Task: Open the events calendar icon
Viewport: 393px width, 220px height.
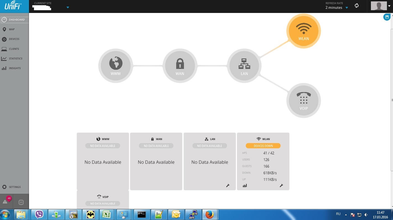Action: 21,202
